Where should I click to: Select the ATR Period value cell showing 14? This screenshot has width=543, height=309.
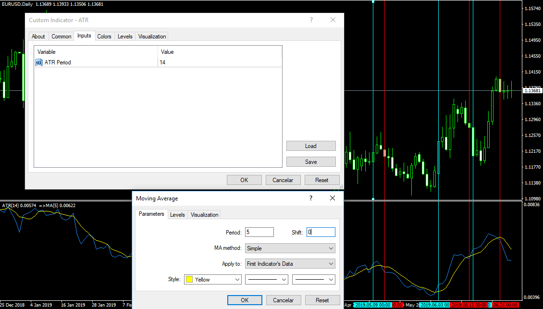click(219, 62)
